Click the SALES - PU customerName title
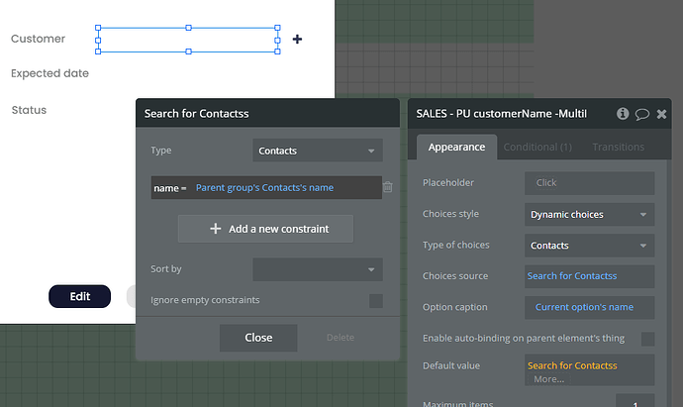This screenshot has height=407, width=683. point(501,114)
